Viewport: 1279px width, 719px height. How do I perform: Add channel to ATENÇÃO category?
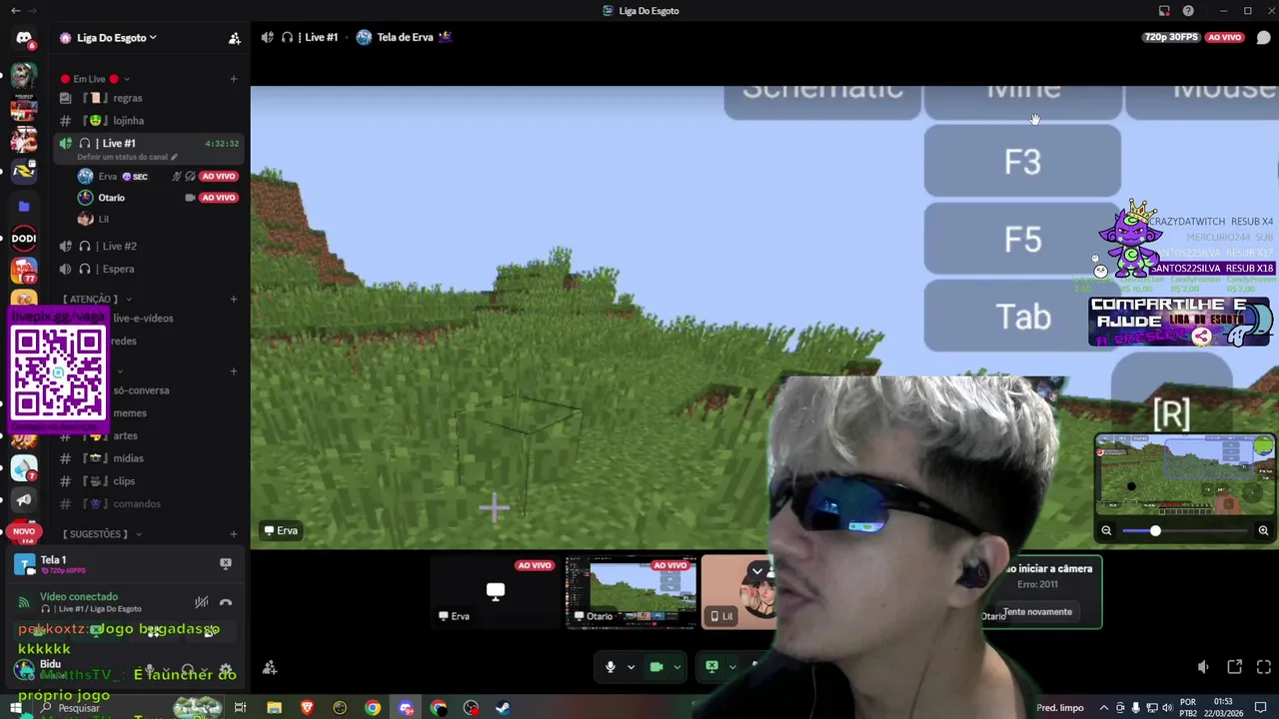coord(234,299)
